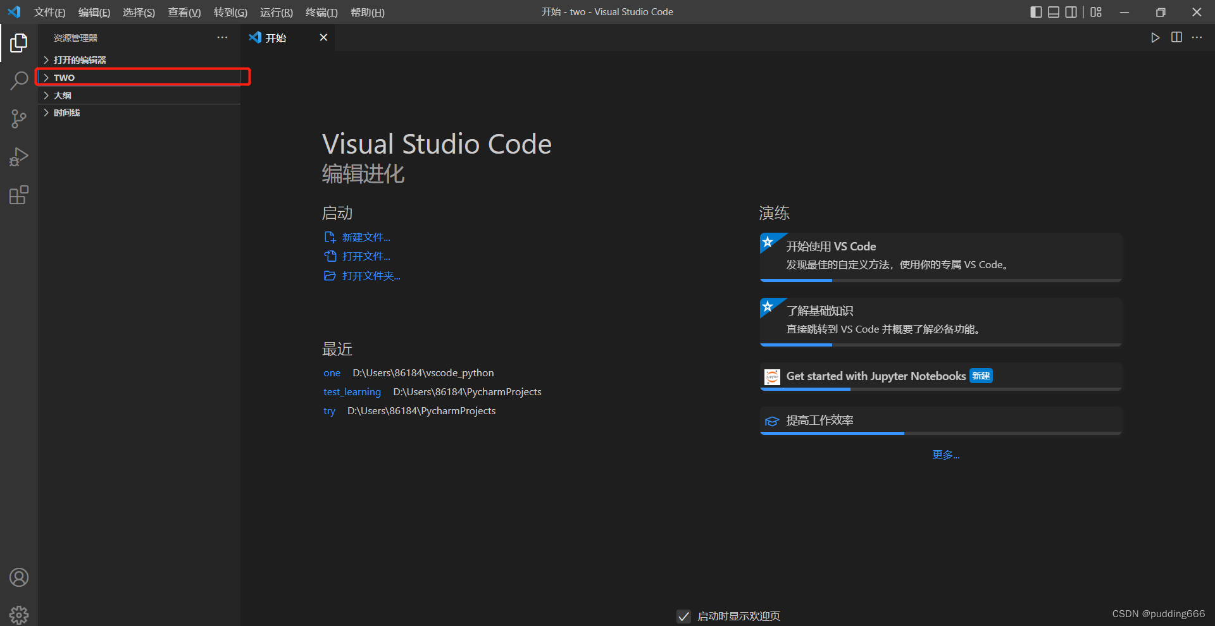Open recent folder one
Screen dimensions: 1215x626
[x=332, y=373]
